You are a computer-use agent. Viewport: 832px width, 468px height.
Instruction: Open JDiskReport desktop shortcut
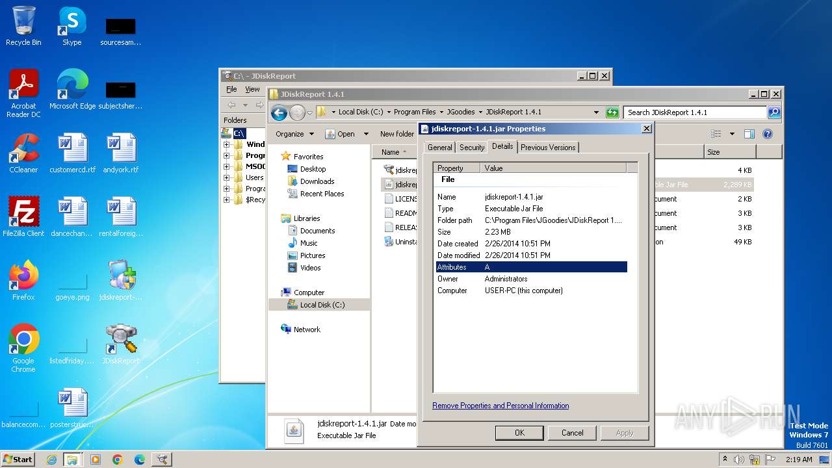(121, 344)
